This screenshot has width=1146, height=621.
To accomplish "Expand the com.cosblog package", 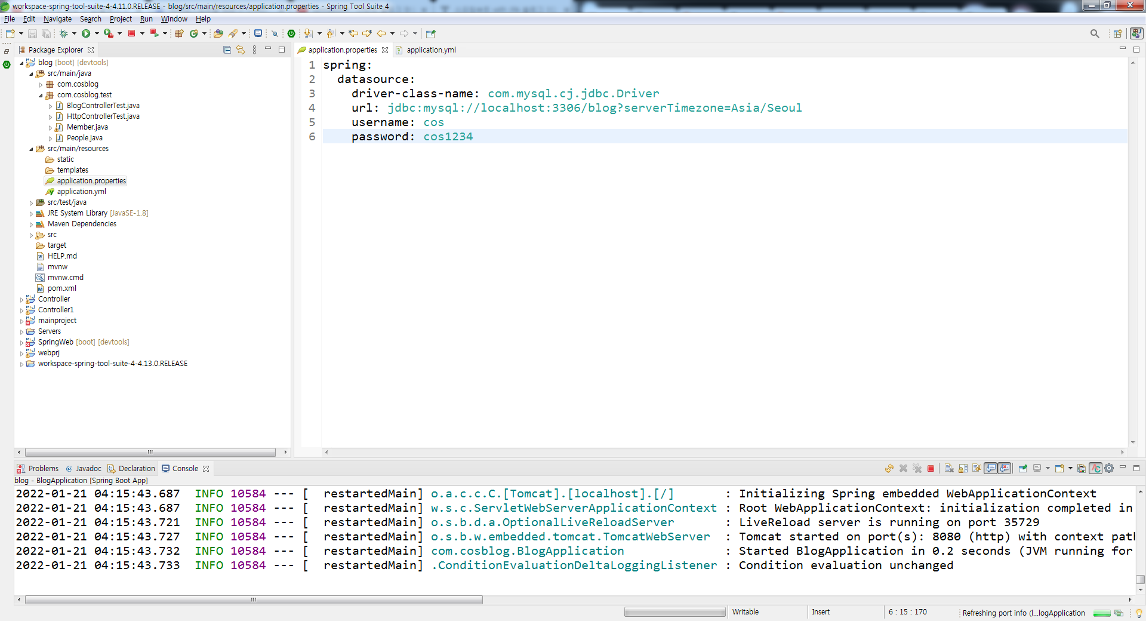I will [x=41, y=84].
